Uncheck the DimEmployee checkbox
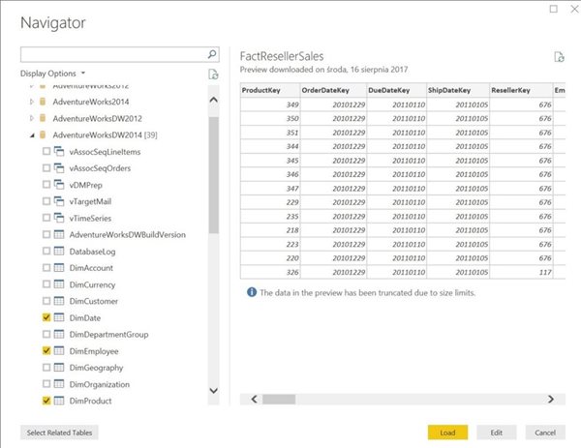The image size is (581, 448). tap(46, 350)
